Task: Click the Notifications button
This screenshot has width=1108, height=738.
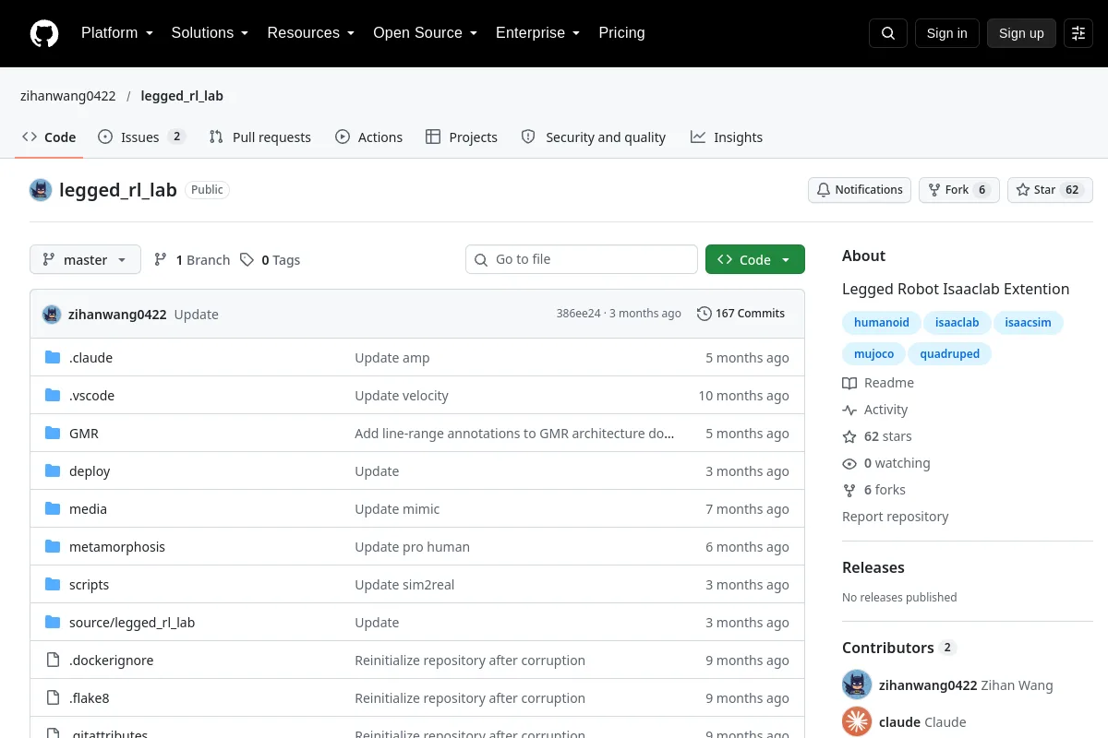Action: pyautogui.click(x=860, y=190)
